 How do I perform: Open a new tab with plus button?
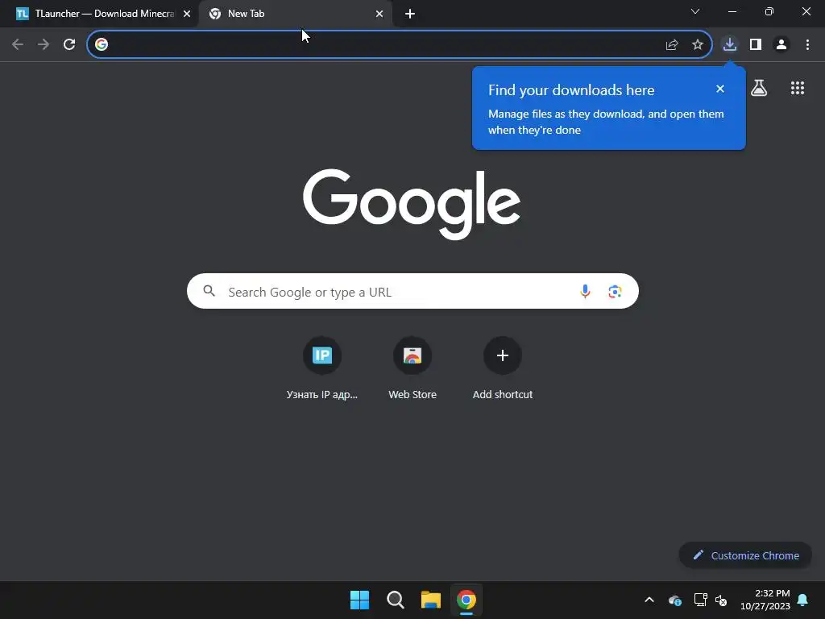(410, 15)
